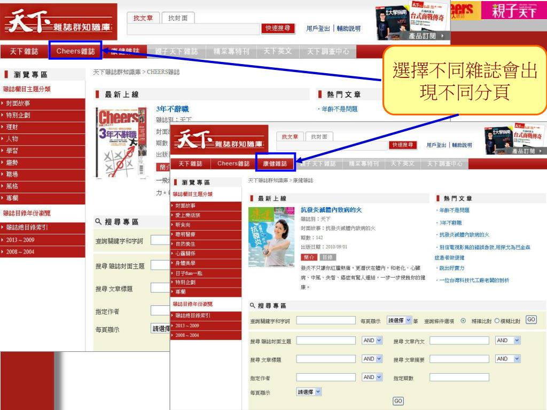Screen dimensions: 547x410
Task: Choose 找封面 search tab in back window
Action: coord(178,18)
